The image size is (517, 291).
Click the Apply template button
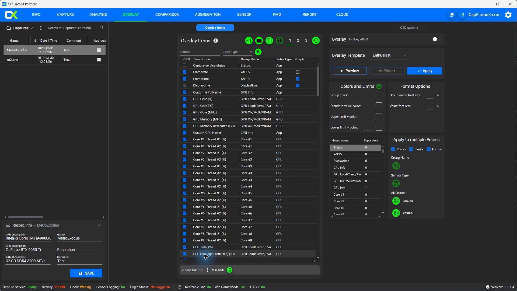424,71
